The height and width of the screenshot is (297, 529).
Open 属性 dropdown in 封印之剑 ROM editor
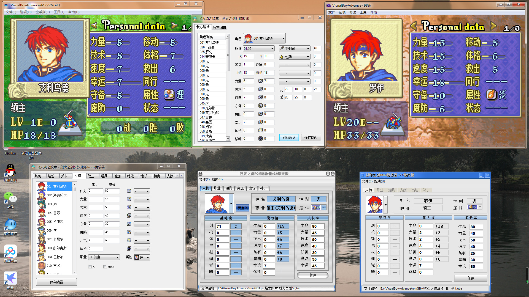coord(480,207)
